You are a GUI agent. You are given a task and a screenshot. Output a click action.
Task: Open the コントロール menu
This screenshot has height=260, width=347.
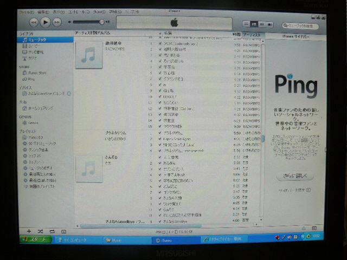[x=79, y=12]
